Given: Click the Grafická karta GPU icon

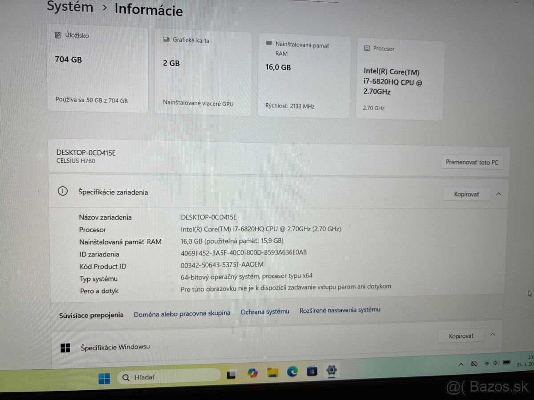Looking at the screenshot, I should tap(166, 40).
